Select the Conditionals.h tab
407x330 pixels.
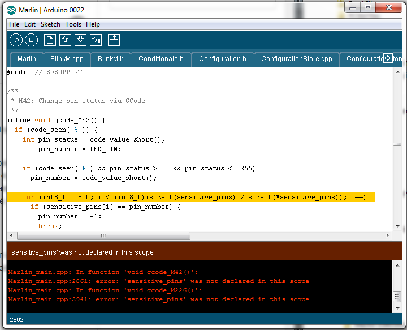point(161,59)
